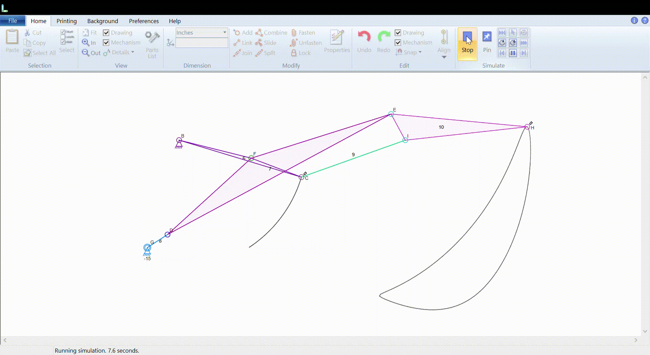Toggle Mechanism checkbox in Edit group
Image resolution: width=650 pixels, height=355 pixels.
click(x=398, y=43)
